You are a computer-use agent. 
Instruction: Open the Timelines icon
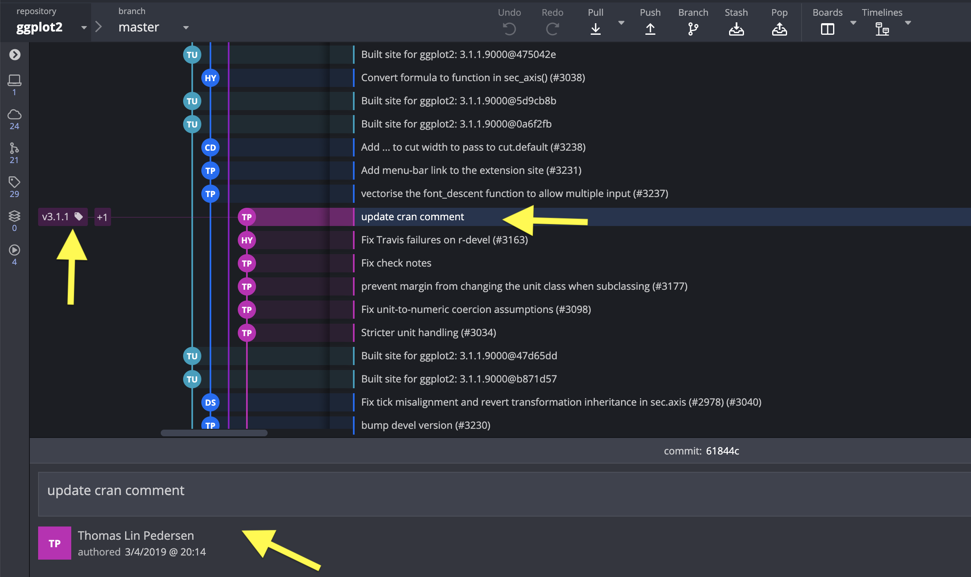click(882, 29)
